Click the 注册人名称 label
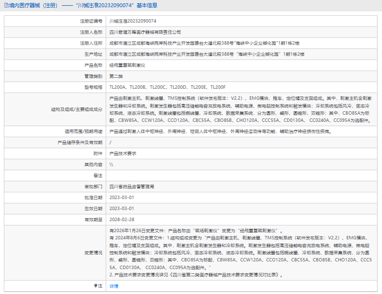Viewport: 382px width, 294px height. 91,32
